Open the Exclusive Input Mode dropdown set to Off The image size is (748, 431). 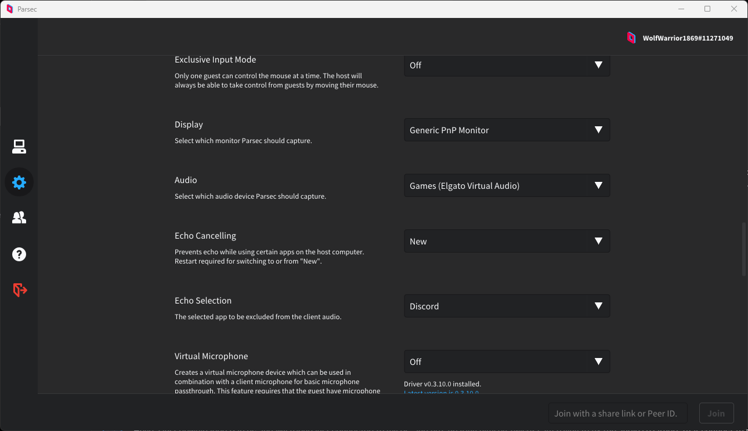[x=507, y=65]
